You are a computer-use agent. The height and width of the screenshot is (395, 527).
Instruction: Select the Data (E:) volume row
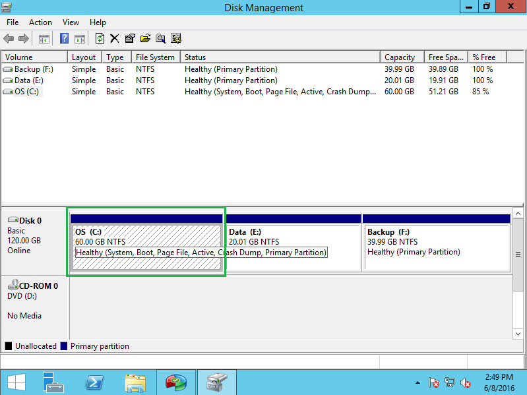pyautogui.click(x=262, y=80)
